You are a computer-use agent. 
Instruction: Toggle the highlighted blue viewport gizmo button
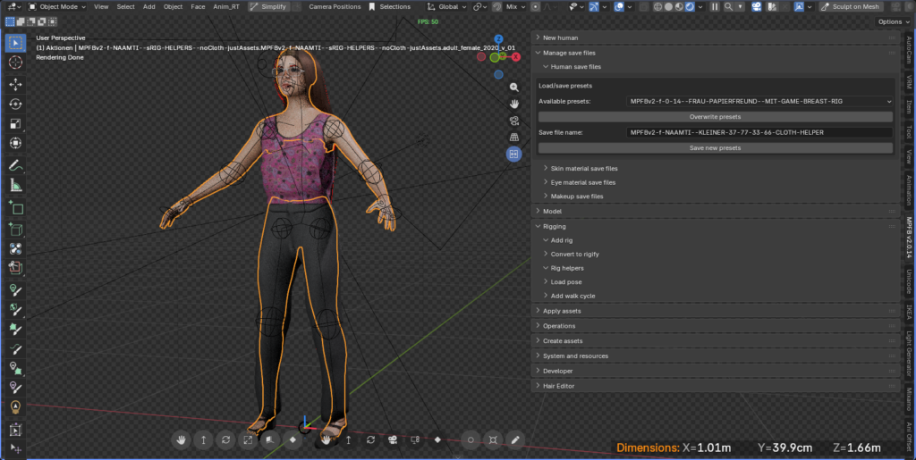click(514, 154)
